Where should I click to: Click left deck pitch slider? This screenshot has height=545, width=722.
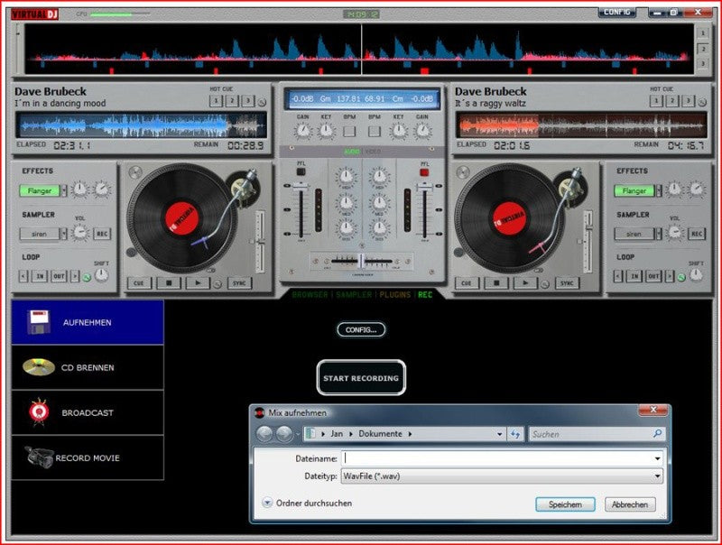tap(260, 241)
